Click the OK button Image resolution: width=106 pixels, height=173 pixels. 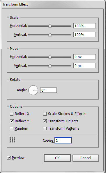click(57, 158)
